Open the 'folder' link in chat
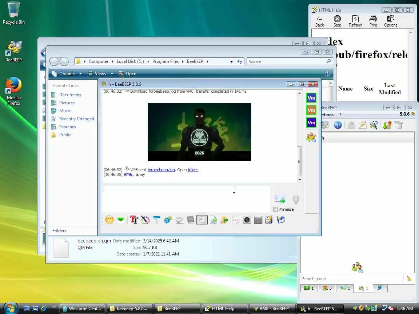This screenshot has width=419, height=314. (x=193, y=170)
